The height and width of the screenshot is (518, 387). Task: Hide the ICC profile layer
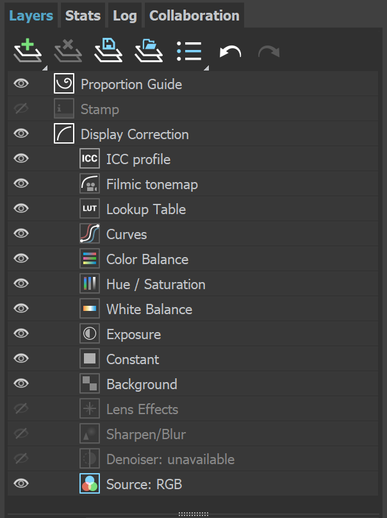click(21, 158)
